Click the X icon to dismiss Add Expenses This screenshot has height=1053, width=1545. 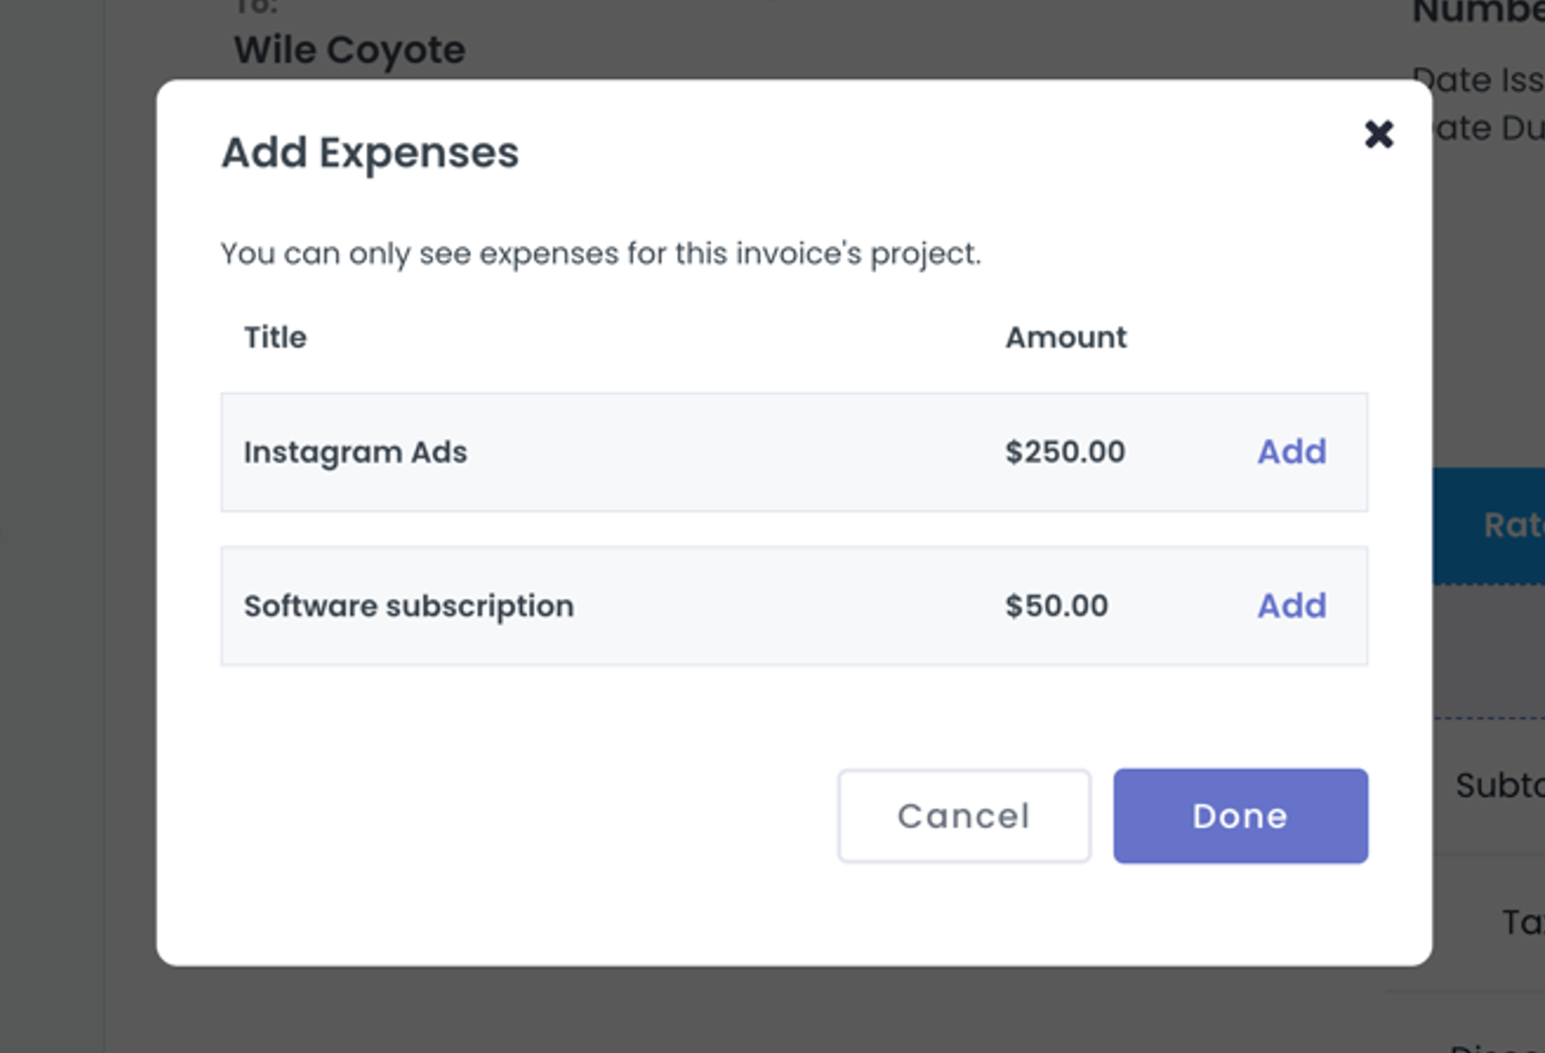click(x=1381, y=135)
